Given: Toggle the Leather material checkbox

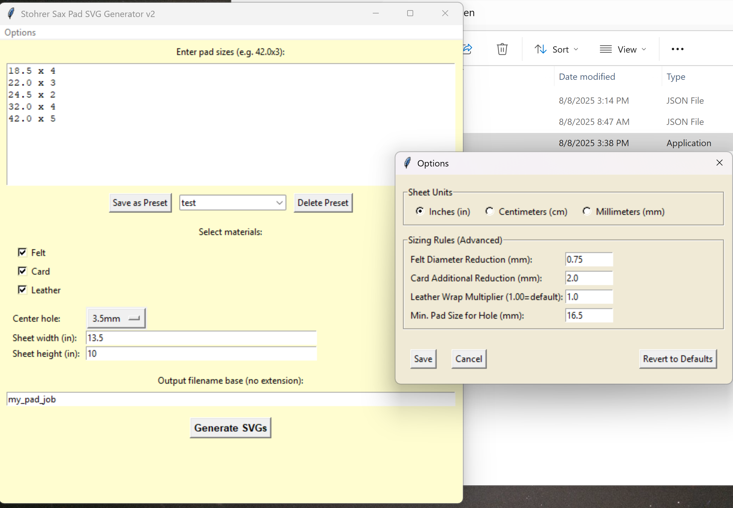Looking at the screenshot, I should (22, 290).
